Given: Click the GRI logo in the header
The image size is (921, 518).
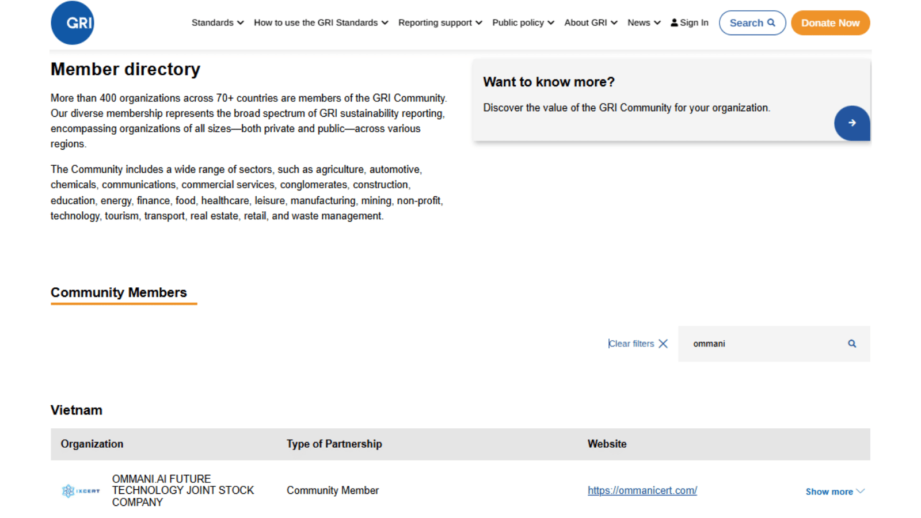Looking at the screenshot, I should 73,23.
